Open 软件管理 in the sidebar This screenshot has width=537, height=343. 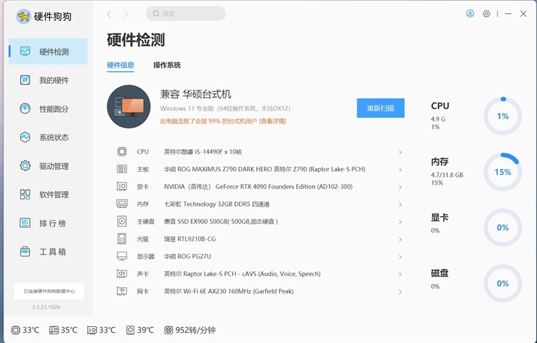pos(48,195)
